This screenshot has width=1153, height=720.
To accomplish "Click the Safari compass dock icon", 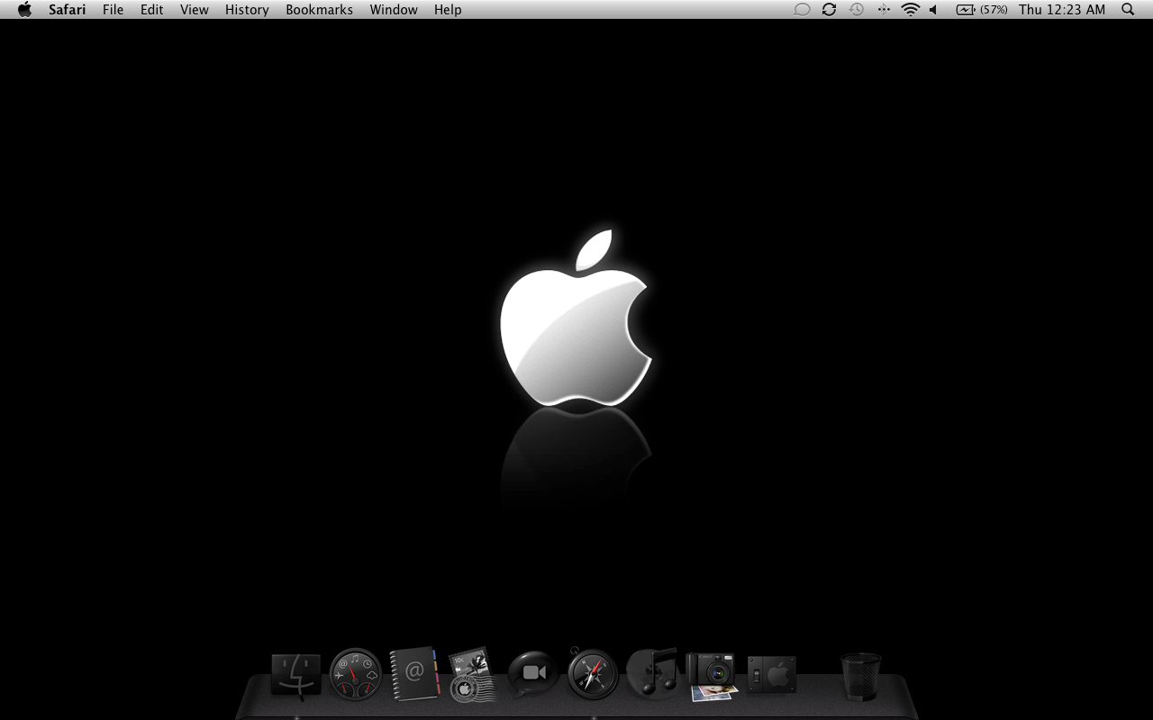I will (593, 674).
